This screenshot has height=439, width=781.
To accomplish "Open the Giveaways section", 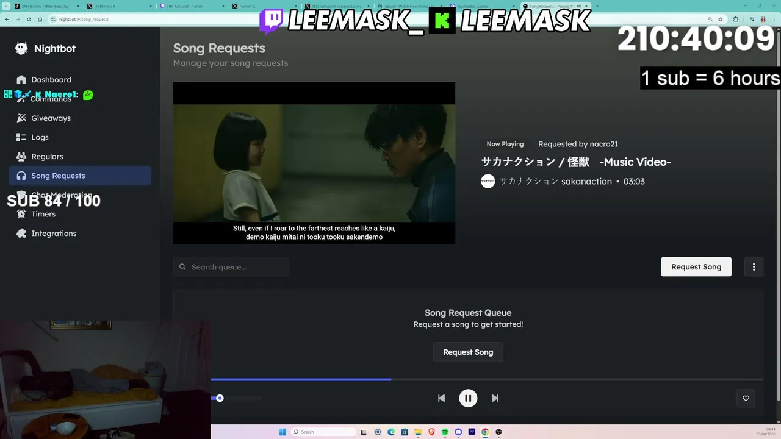I will point(80,118).
